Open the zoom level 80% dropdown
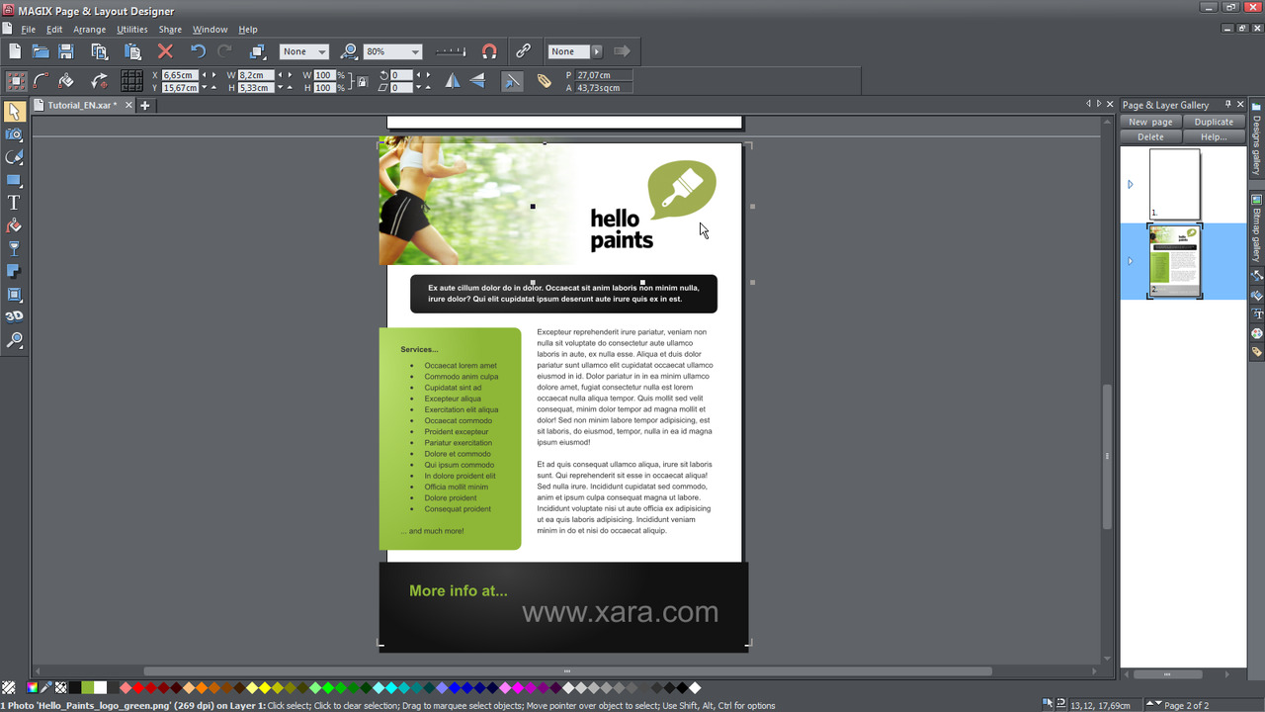 pos(393,51)
